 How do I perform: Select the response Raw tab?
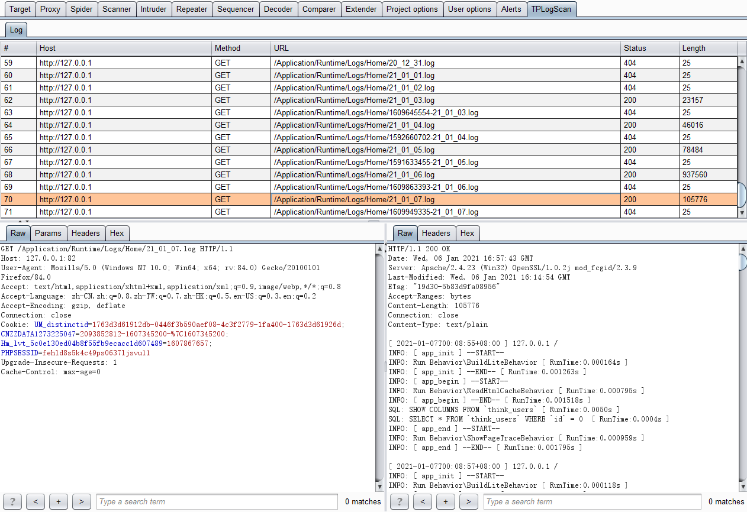coord(405,233)
